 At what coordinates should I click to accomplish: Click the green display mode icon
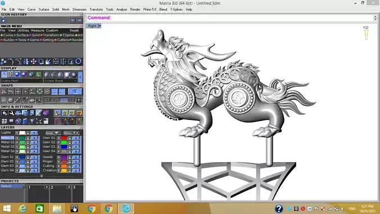(38, 74)
